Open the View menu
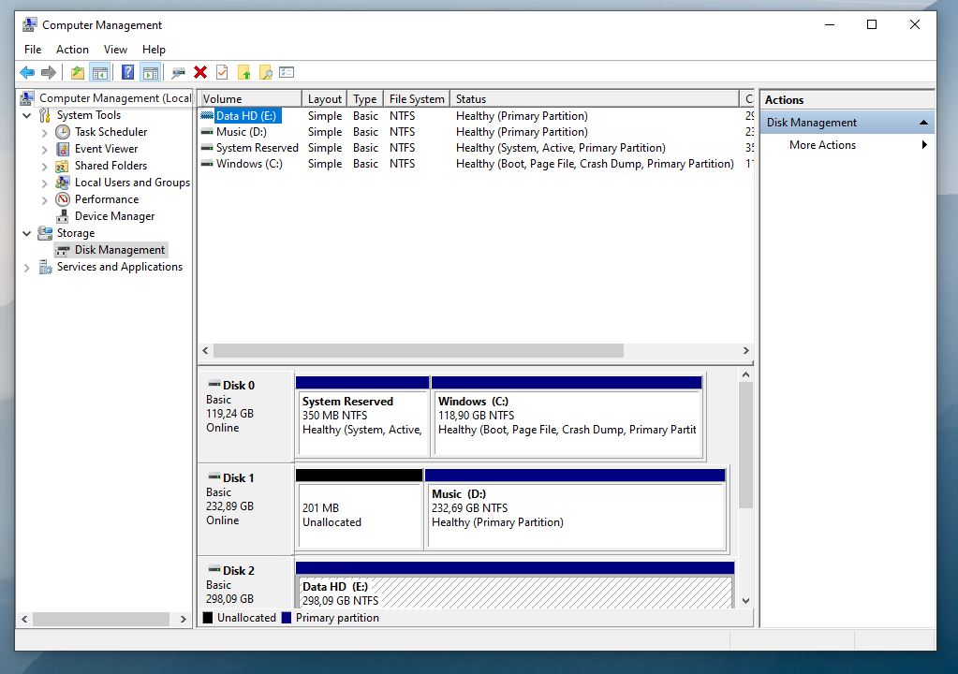 (115, 50)
